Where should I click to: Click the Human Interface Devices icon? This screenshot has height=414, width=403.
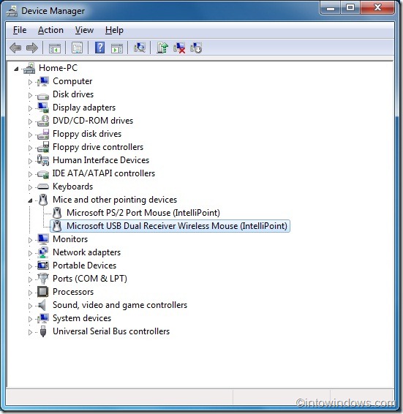pos(42,160)
